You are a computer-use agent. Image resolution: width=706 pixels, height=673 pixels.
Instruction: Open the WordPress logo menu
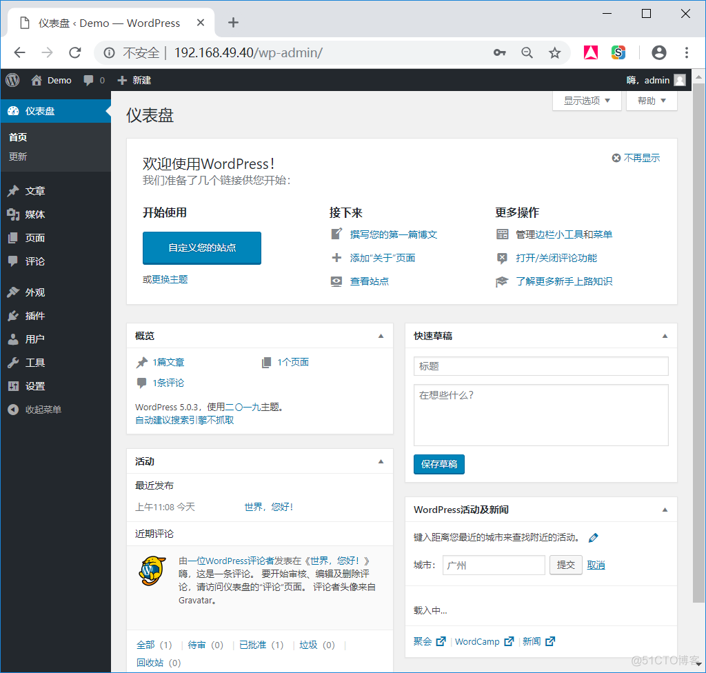[x=12, y=80]
